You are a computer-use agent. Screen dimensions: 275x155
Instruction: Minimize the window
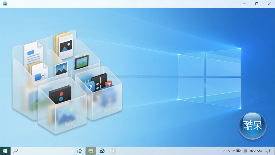[x=244, y=4]
